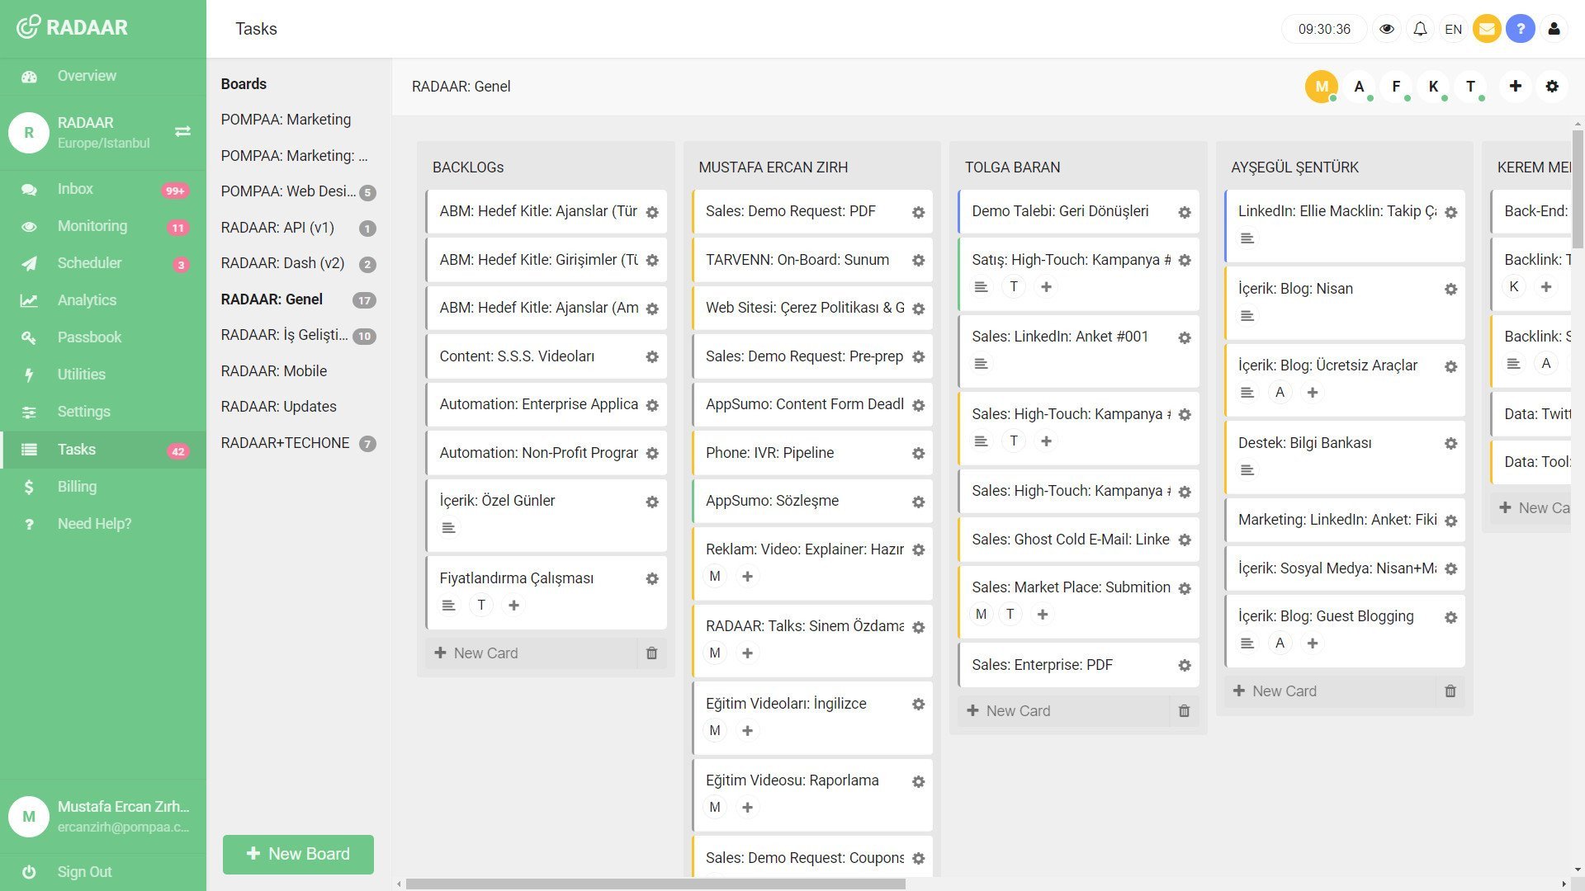Click the eye icon in top bar
The image size is (1585, 891).
(x=1387, y=29)
